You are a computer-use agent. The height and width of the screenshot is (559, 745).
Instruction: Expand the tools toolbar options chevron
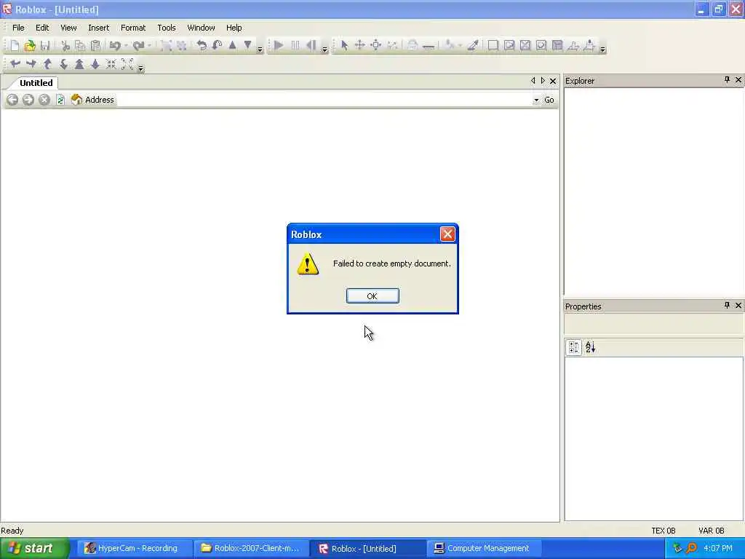pyautogui.click(x=602, y=49)
